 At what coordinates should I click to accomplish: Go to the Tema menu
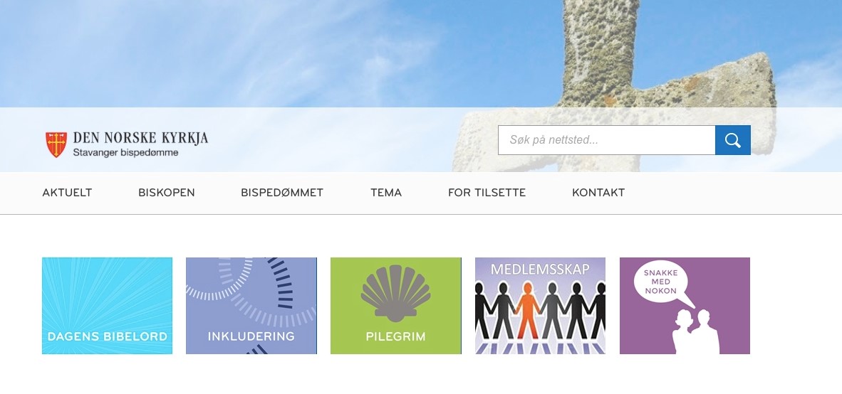[x=386, y=193]
